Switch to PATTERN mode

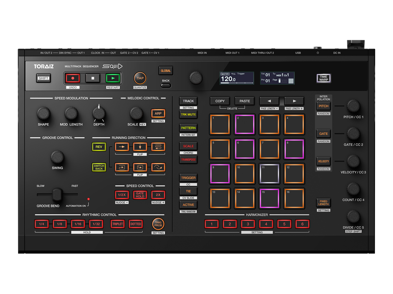click(x=188, y=128)
